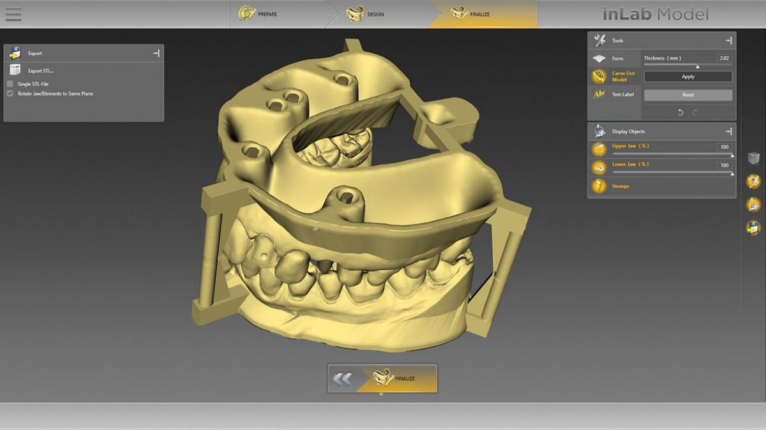Select the Carve Out Model tool icon

[599, 77]
